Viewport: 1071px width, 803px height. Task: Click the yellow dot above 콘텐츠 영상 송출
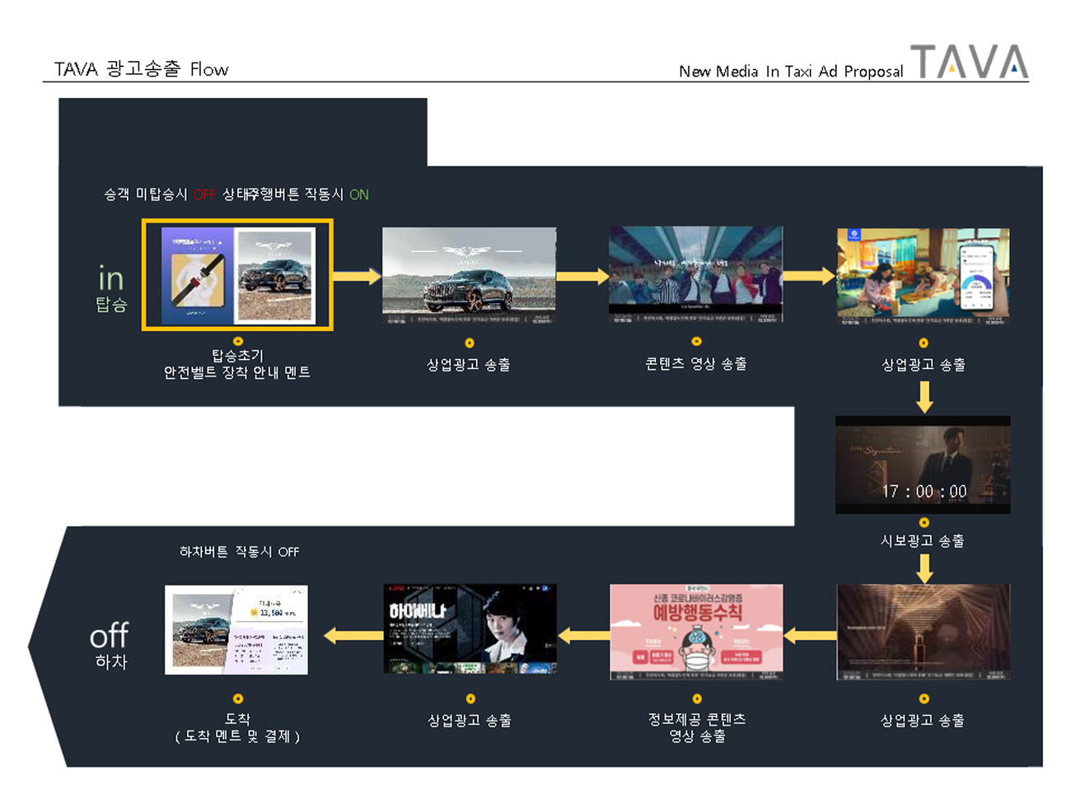(696, 341)
